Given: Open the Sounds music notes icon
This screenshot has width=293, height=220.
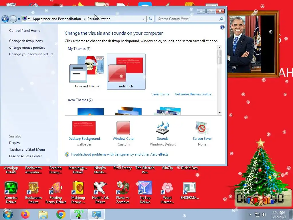Looking at the screenshot, I should point(163,128).
